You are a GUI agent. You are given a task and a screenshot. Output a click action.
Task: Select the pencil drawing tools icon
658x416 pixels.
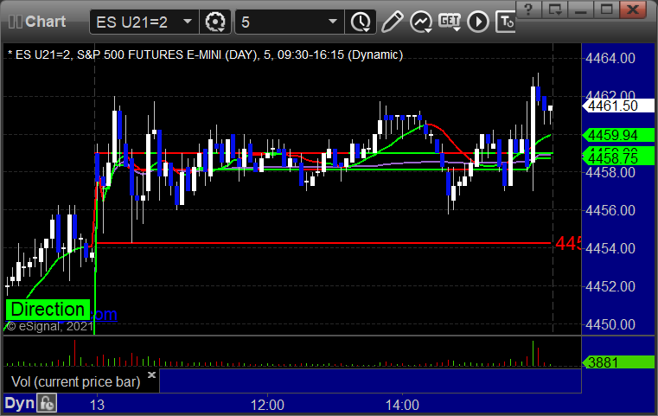coord(392,22)
